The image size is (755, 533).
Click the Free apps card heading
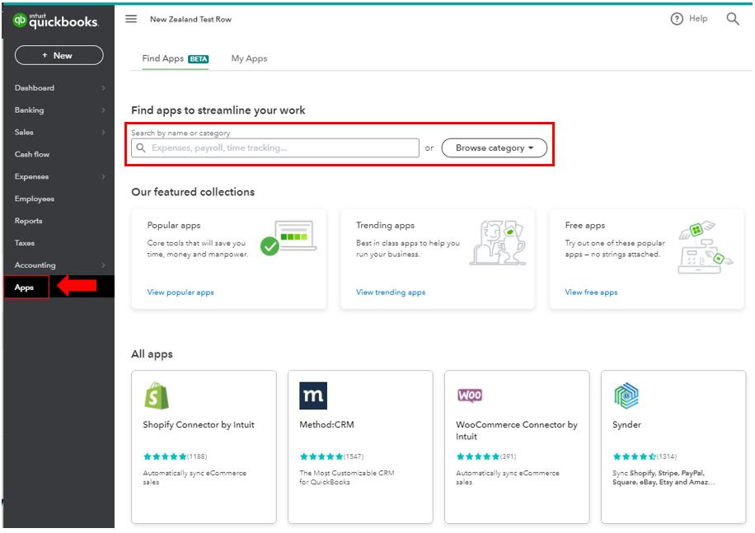coord(585,225)
